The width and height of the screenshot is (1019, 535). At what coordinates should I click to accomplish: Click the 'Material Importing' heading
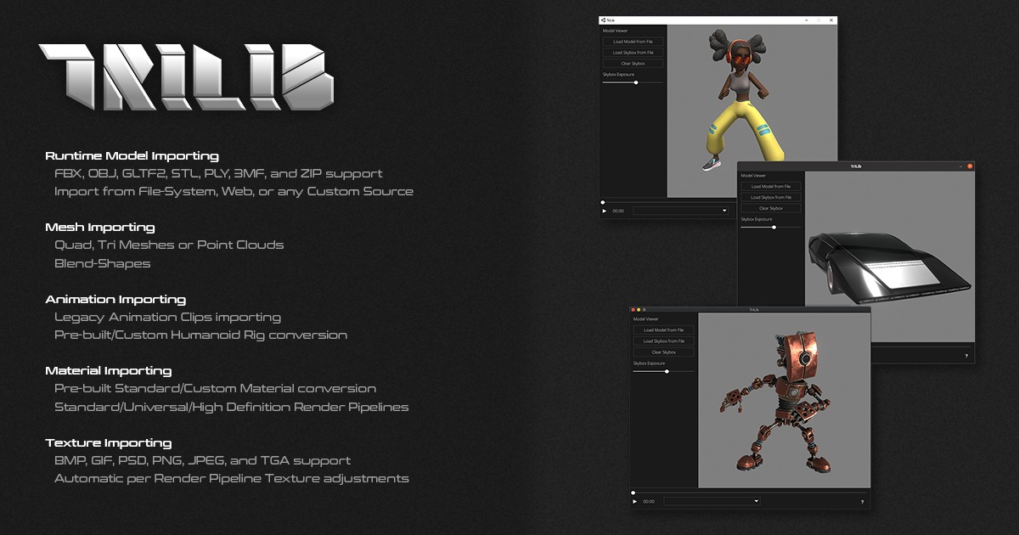108,370
